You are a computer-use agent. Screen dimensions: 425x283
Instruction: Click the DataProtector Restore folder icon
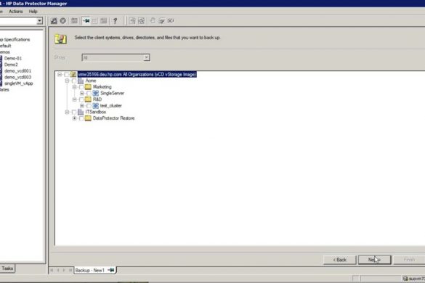(88, 118)
